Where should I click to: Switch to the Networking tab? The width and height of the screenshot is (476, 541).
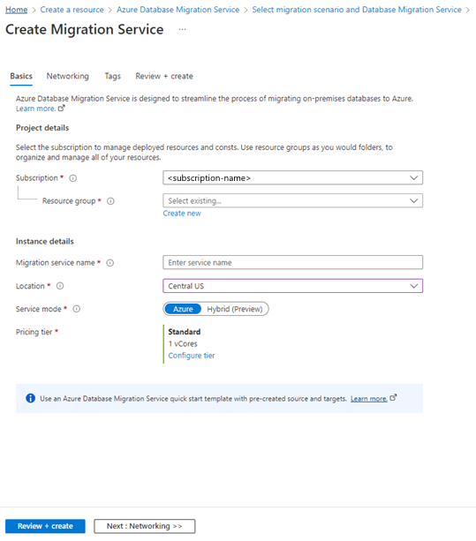[68, 76]
